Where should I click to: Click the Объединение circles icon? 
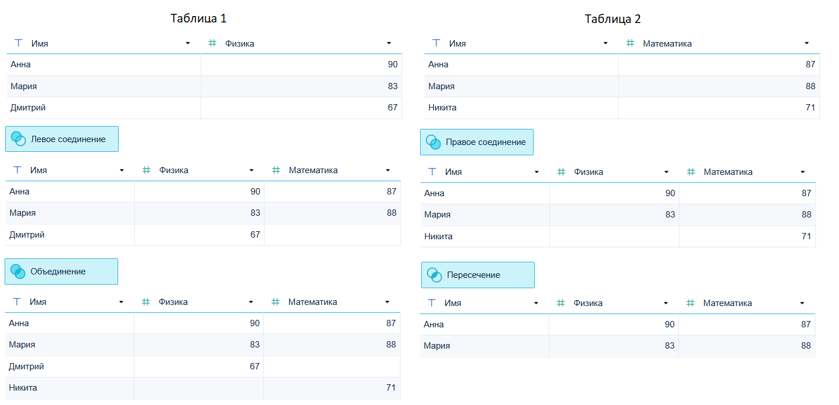tap(18, 271)
